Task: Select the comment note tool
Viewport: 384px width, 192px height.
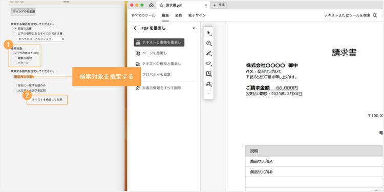Action: click(x=209, y=43)
